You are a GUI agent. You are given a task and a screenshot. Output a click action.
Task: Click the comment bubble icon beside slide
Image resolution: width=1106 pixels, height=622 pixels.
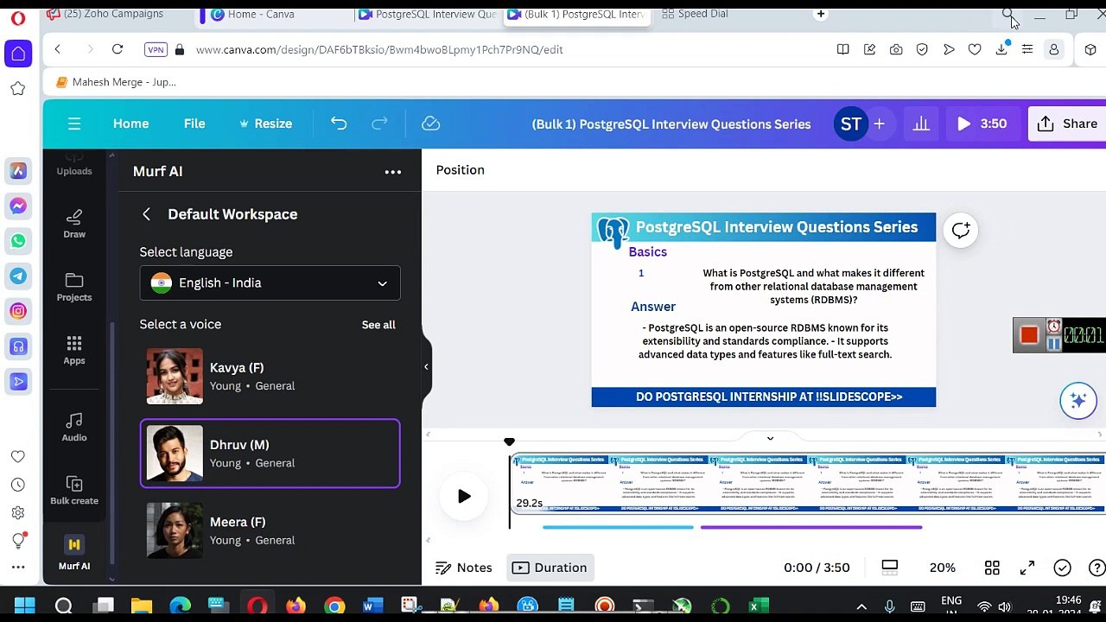pos(961,230)
